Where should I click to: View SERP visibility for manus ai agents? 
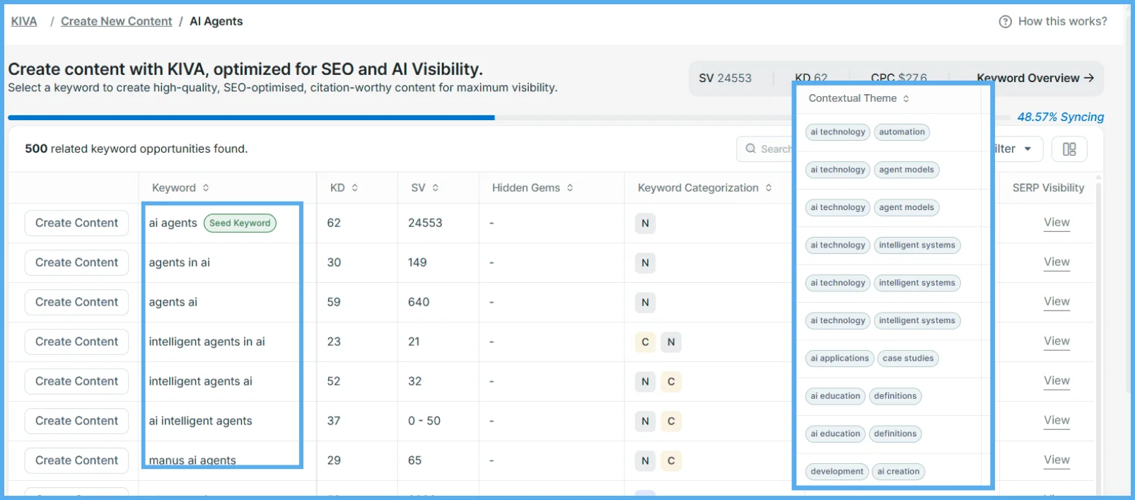click(1057, 460)
